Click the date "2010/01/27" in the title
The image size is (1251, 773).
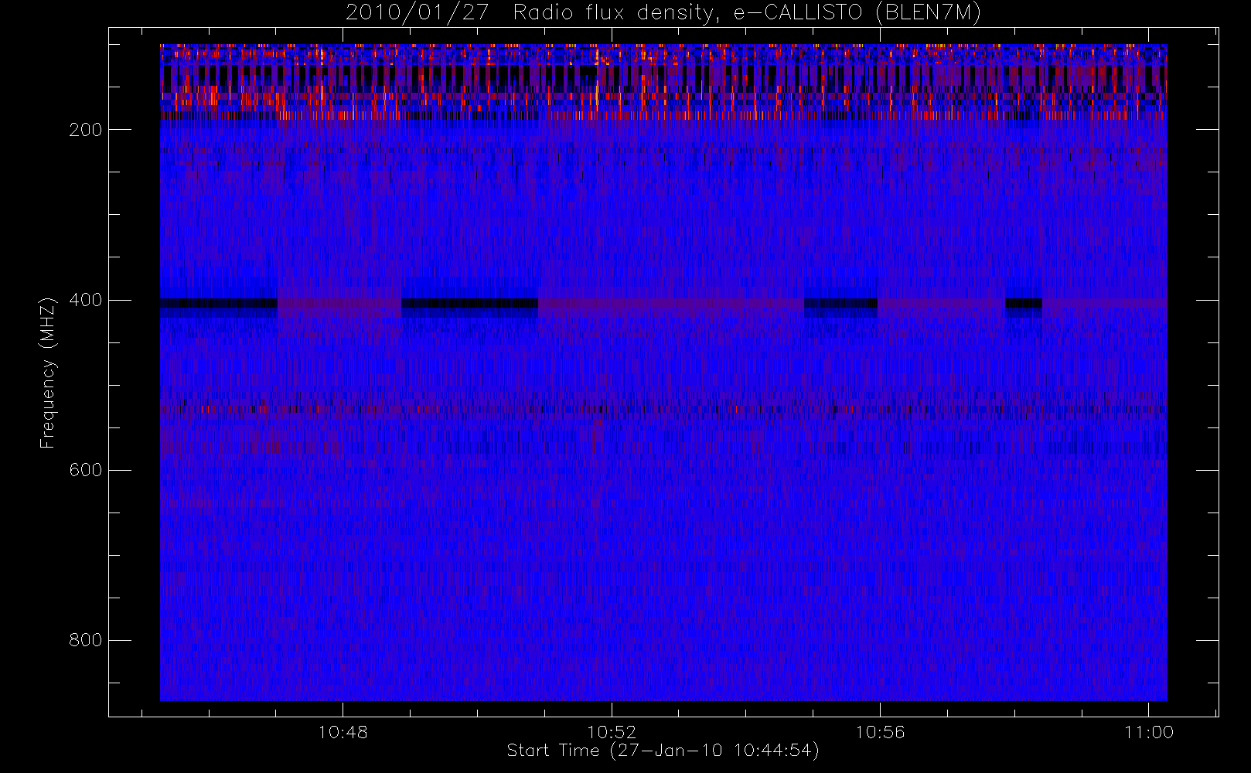418,13
